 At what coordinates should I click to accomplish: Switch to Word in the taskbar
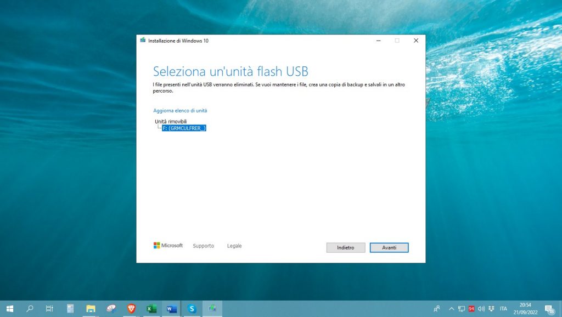point(172,309)
